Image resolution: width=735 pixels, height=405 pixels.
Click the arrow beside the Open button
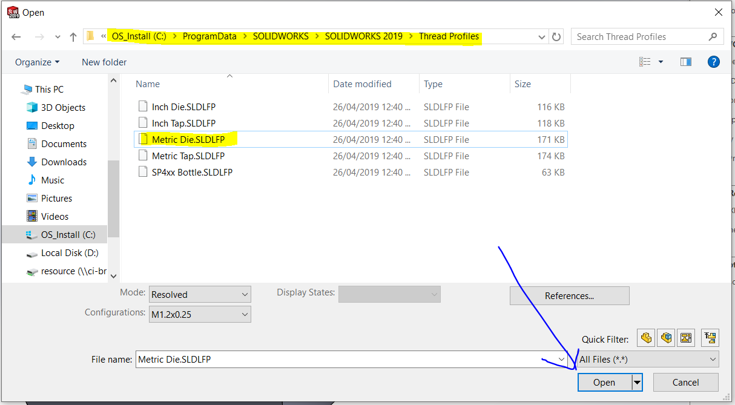636,383
